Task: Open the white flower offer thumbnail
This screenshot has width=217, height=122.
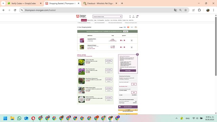Action: 81,99
